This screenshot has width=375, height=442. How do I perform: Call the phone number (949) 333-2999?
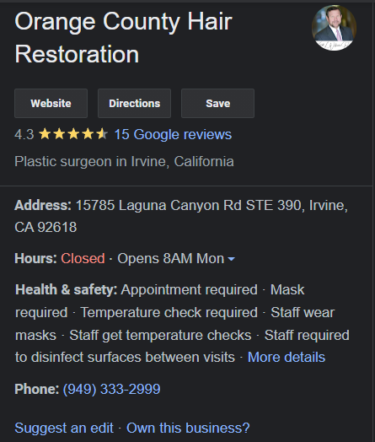(111, 389)
